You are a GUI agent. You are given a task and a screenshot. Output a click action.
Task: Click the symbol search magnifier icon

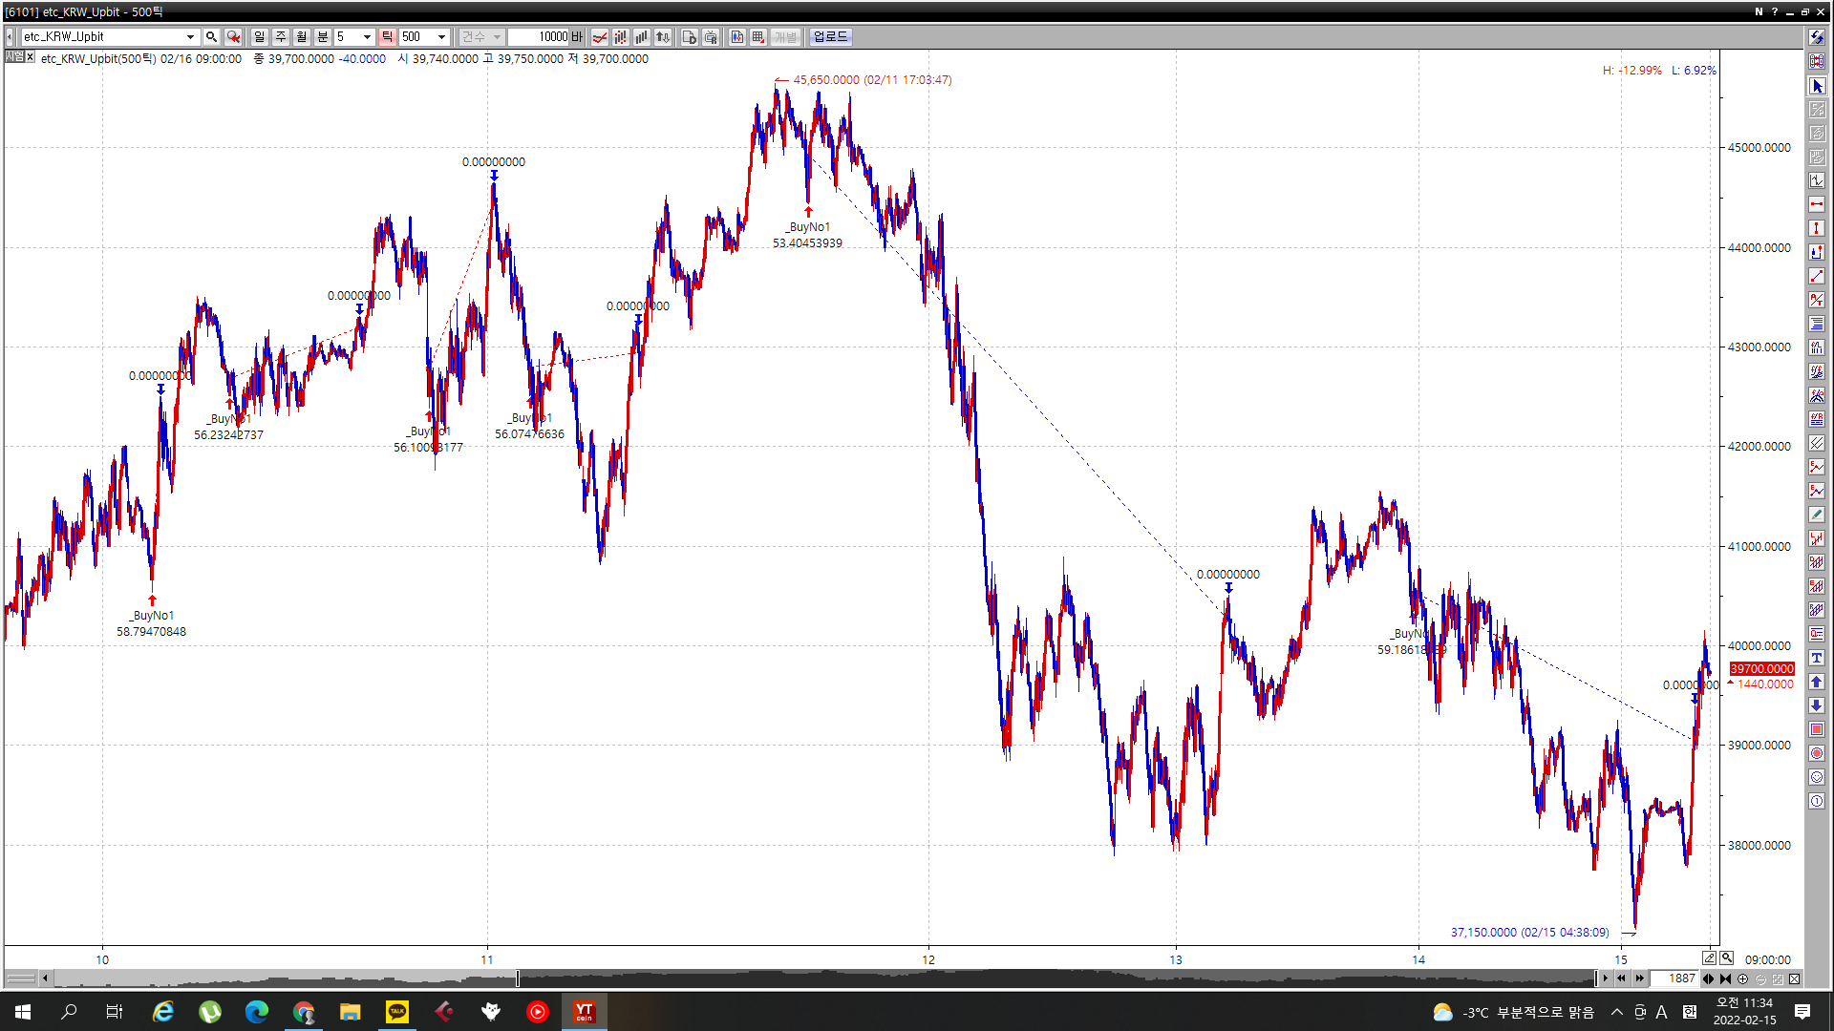(x=211, y=36)
